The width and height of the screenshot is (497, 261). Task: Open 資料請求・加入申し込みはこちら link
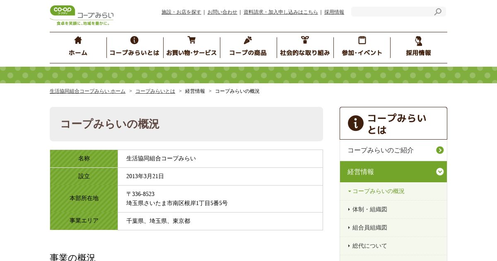(281, 12)
